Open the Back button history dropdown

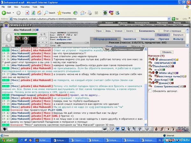click(13, 13)
